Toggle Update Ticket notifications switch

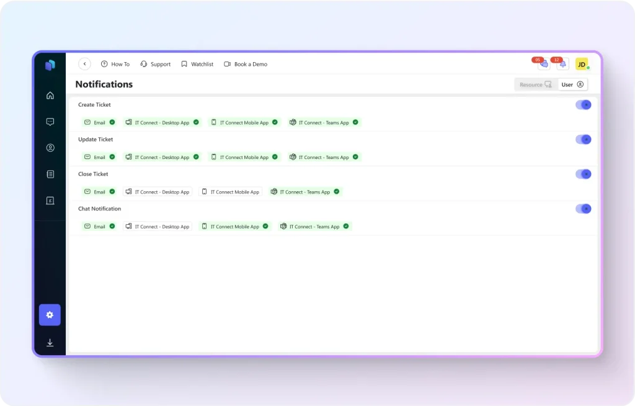pyautogui.click(x=583, y=140)
